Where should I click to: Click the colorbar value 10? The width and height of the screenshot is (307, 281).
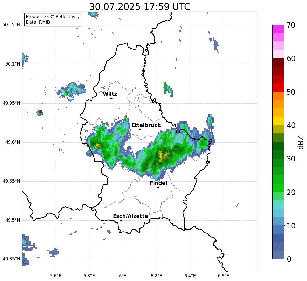point(291,226)
